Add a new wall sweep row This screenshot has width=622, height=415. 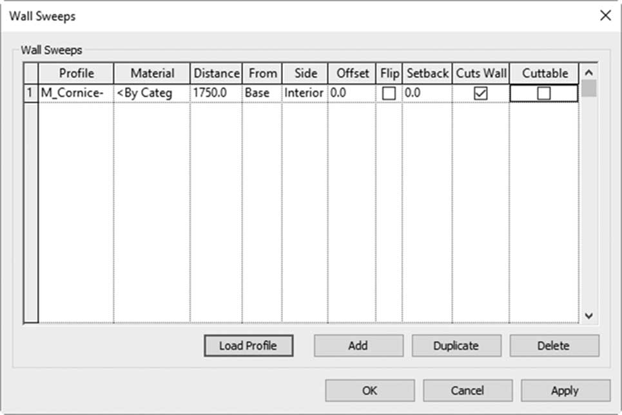pyautogui.click(x=358, y=345)
